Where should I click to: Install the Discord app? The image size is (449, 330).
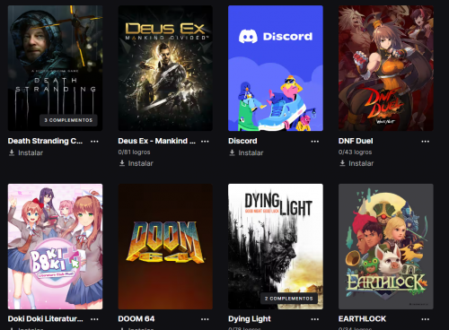(246, 152)
